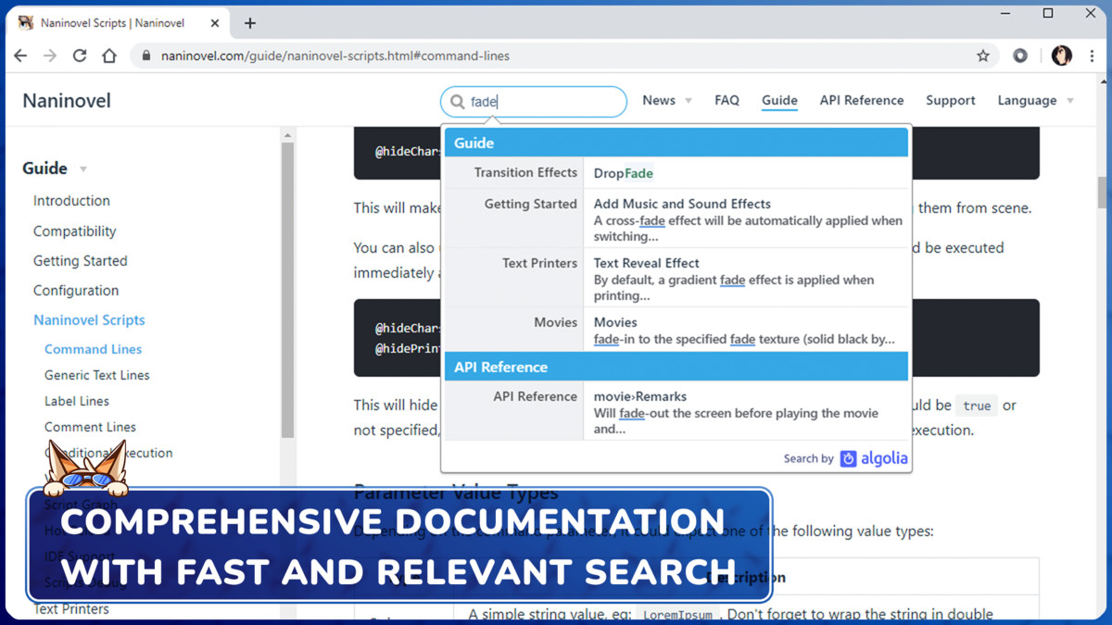The image size is (1112, 625).
Task: Open Configuration in the sidebar
Action: pos(76,291)
